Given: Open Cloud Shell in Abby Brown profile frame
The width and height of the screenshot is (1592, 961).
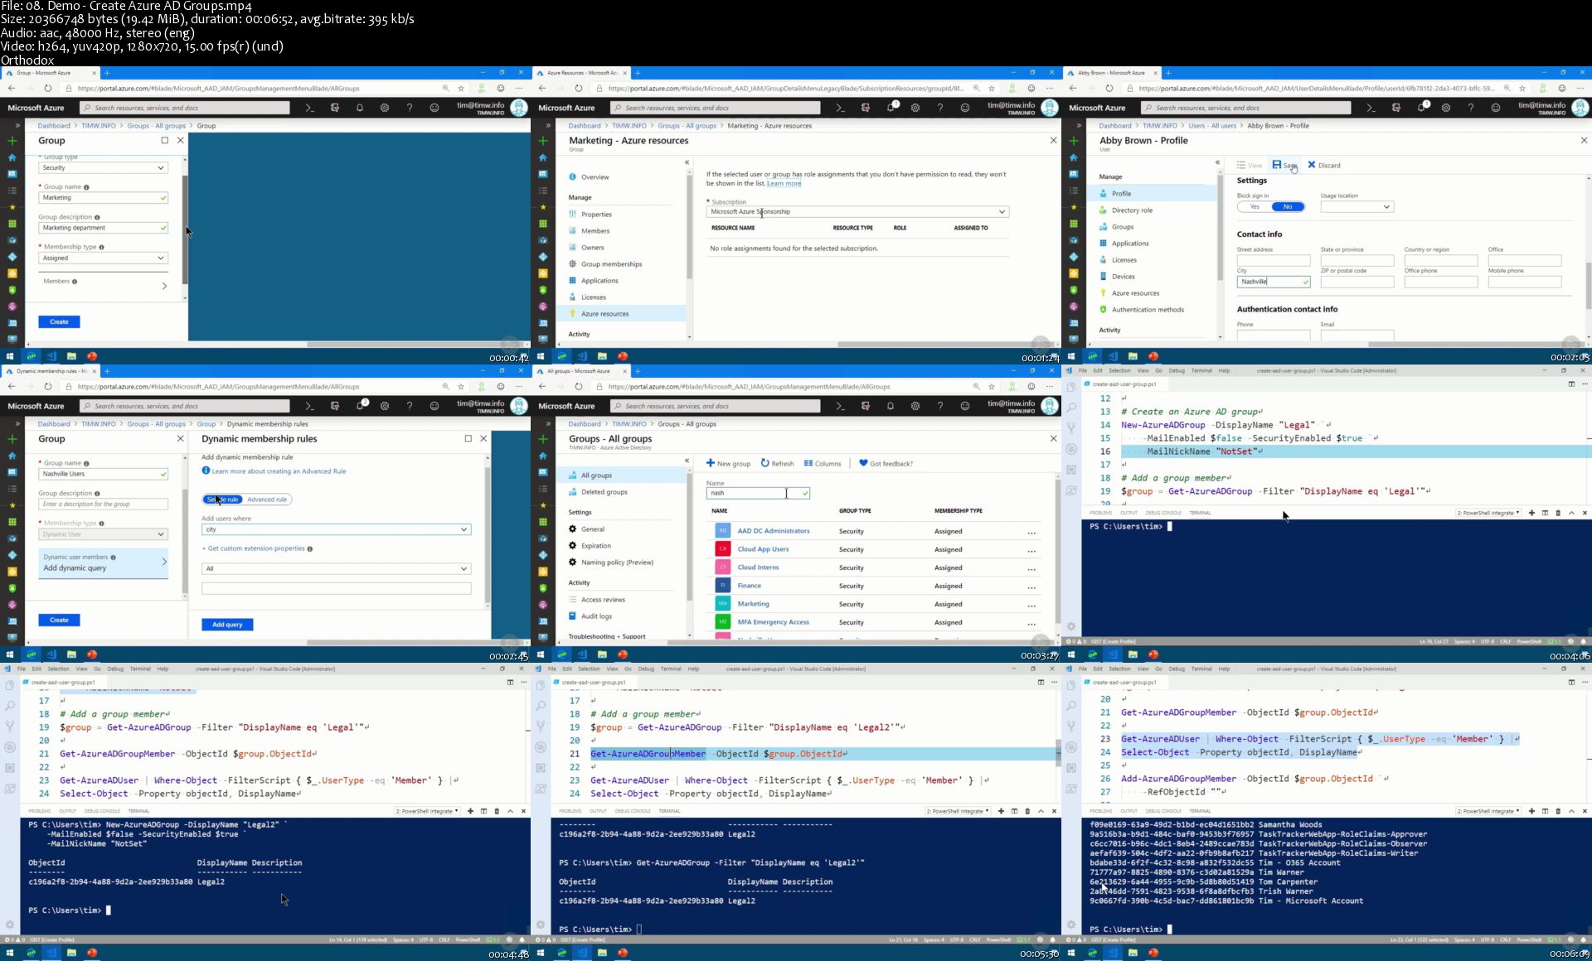Looking at the screenshot, I should [x=1371, y=108].
